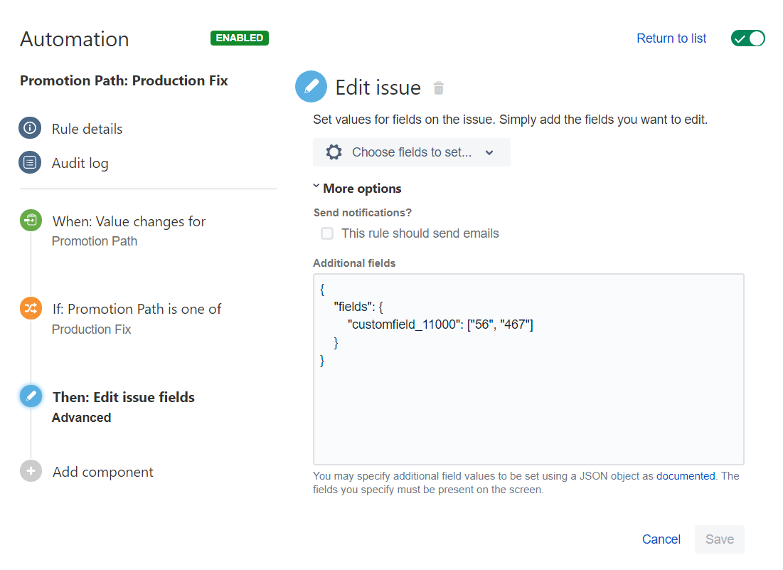Image resolution: width=783 pixels, height=570 pixels.
Task: Collapse the More options section
Action: (x=358, y=189)
